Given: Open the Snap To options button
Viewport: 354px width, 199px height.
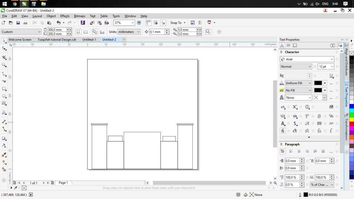Looking at the screenshot, I should coord(178,23).
